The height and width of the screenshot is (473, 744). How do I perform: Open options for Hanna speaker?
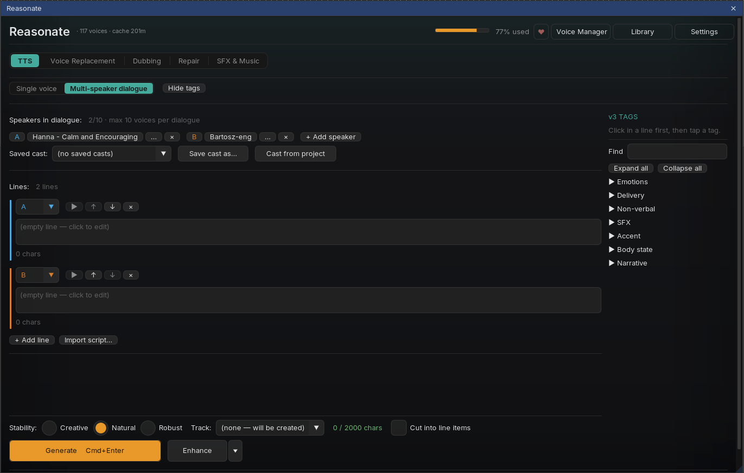coord(153,137)
